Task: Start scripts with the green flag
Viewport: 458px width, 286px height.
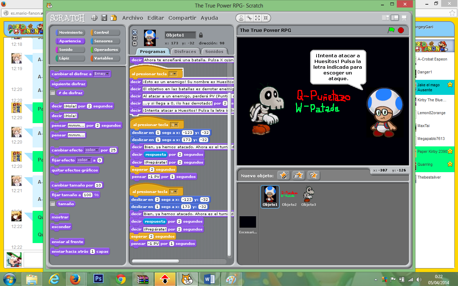Action: 391,30
